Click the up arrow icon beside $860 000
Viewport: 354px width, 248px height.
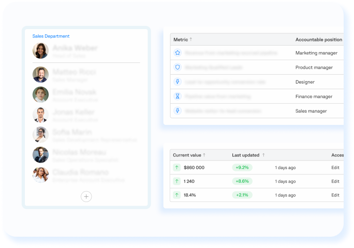point(177,168)
